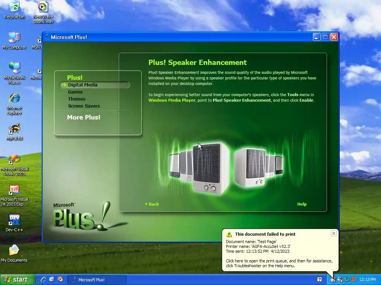
Task: Open the More Plus! section
Action: click(84, 117)
